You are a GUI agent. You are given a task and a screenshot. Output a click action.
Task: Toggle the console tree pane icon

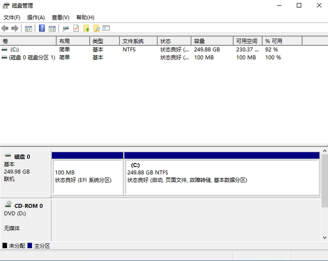click(29, 29)
